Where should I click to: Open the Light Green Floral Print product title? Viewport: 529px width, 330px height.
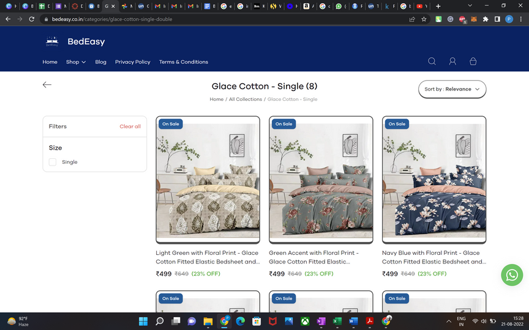click(x=208, y=257)
